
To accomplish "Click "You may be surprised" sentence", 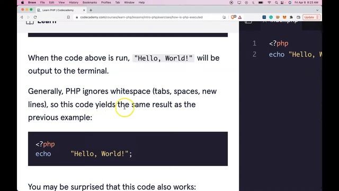I will tap(112, 187).
